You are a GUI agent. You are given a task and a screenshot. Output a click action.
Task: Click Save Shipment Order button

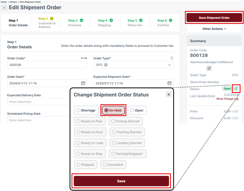pos(214,18)
